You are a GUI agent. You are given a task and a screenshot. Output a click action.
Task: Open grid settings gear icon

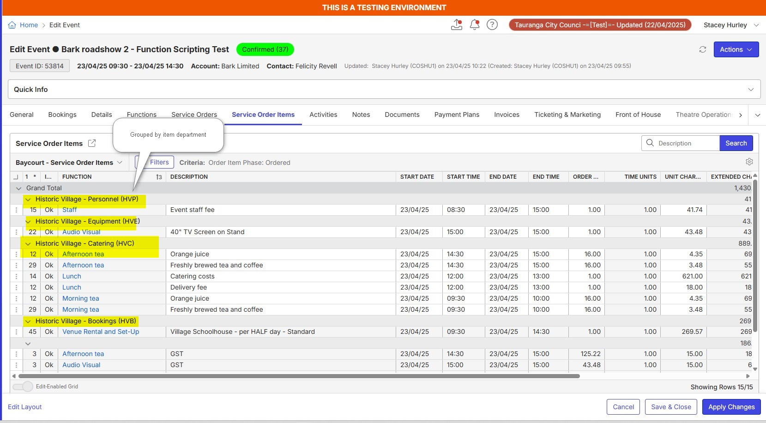pos(749,162)
